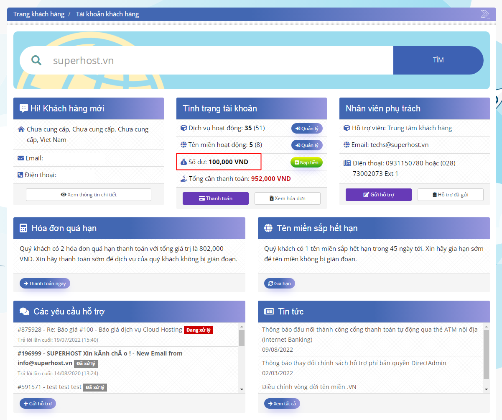The image size is (502, 420).
Task: Click Xem thông tin chi tiết button
Action: (89, 195)
